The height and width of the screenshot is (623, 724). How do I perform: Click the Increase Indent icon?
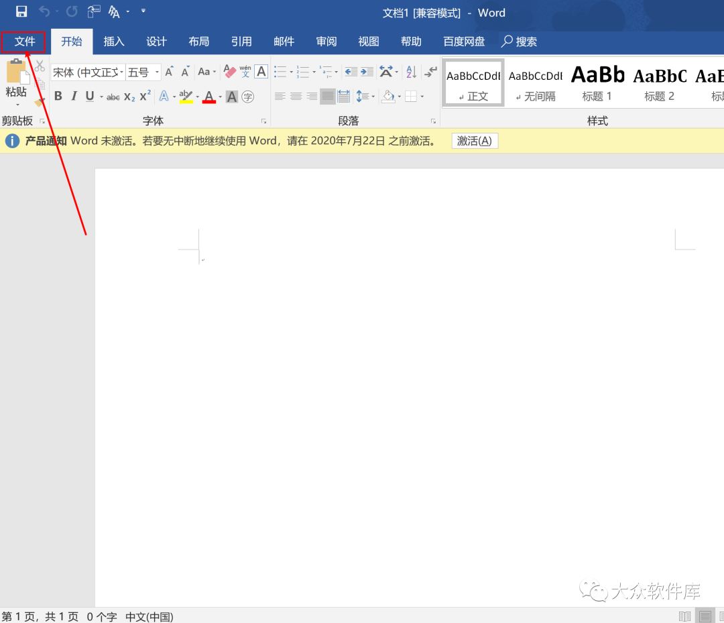click(367, 72)
